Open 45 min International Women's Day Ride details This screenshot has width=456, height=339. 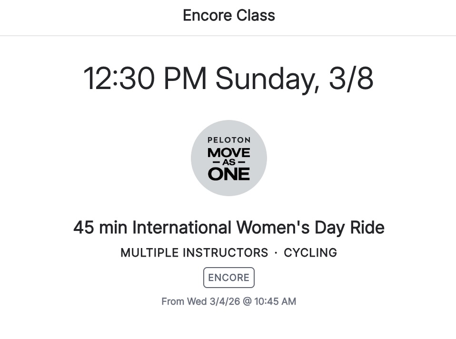(228, 227)
